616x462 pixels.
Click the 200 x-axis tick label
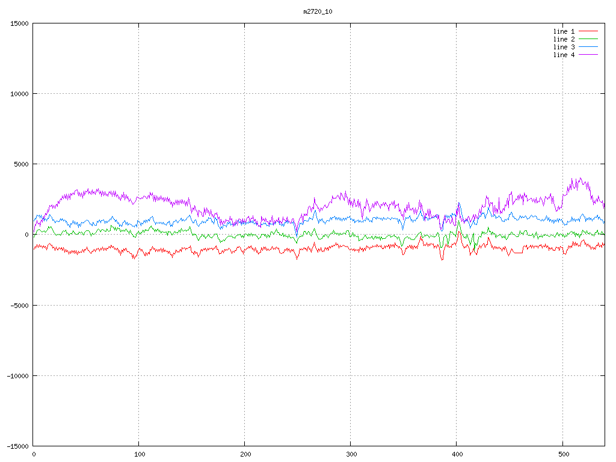(245, 455)
